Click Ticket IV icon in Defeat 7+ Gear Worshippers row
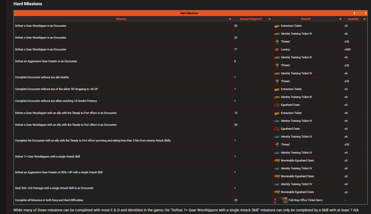 (x=277, y=153)
